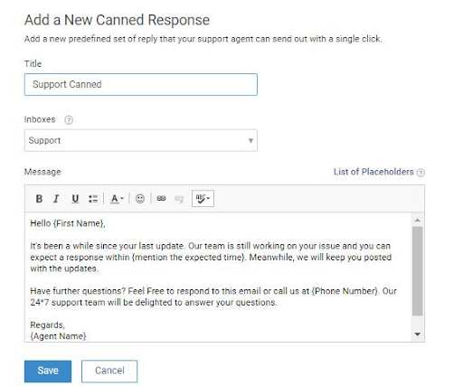Image resolution: width=463 pixels, height=386 pixels.
Task: Toggle bold formatting in message editor
Action: 39,199
